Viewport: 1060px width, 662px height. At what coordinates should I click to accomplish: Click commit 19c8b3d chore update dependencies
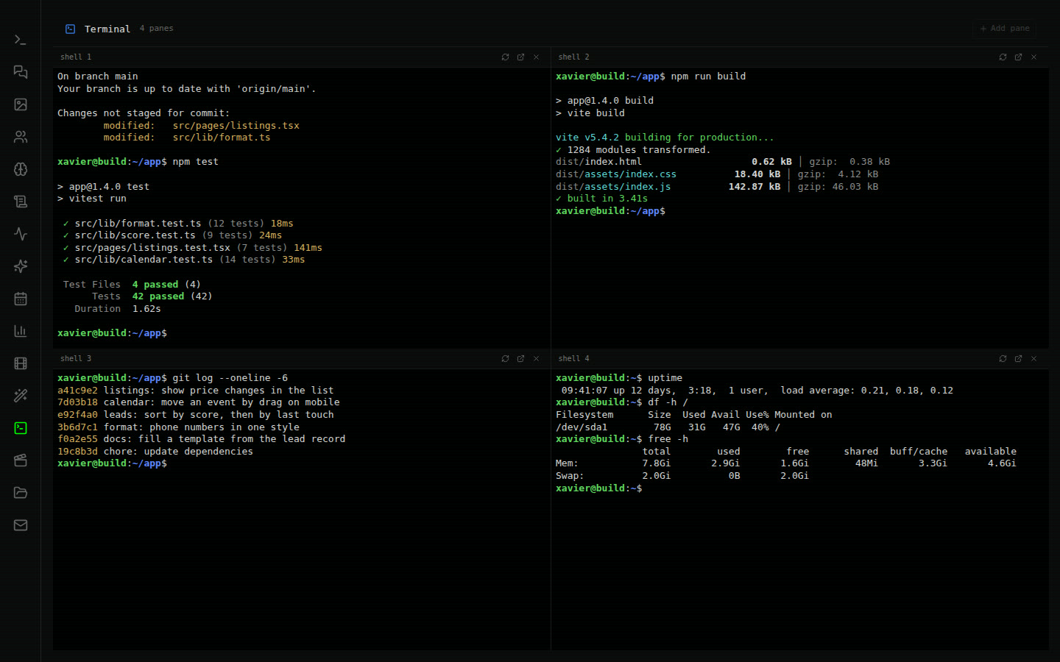pyautogui.click(x=155, y=452)
